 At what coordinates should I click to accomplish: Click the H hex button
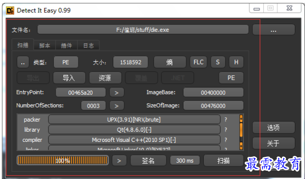(x=236, y=62)
